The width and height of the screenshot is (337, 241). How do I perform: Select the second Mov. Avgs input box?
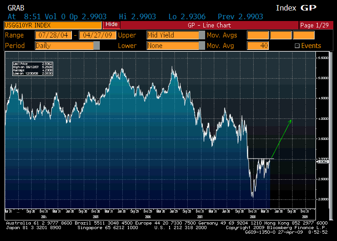(x=281, y=35)
